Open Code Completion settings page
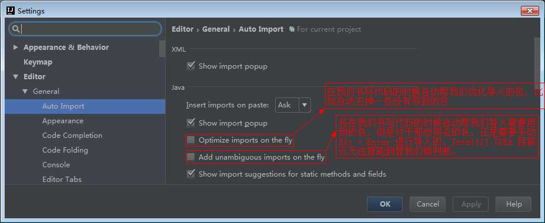This screenshot has width=545, height=223. point(72,136)
